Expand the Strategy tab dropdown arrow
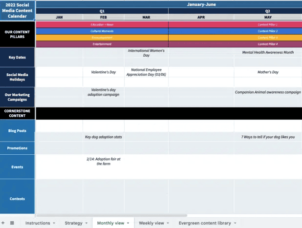Screen dimensions: 302x228 pyautogui.click(x=86, y=223)
